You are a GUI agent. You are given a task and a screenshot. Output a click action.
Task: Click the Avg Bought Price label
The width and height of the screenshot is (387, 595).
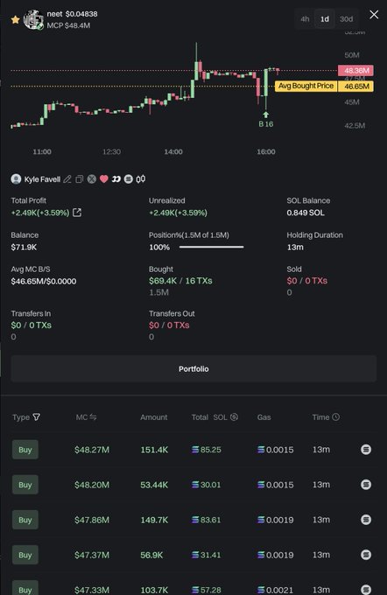(306, 86)
